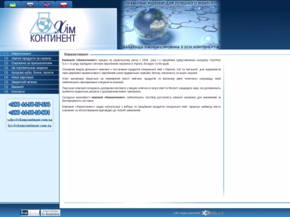
Task: Open Сировина за призначенням menu item
Action: pos(31,63)
